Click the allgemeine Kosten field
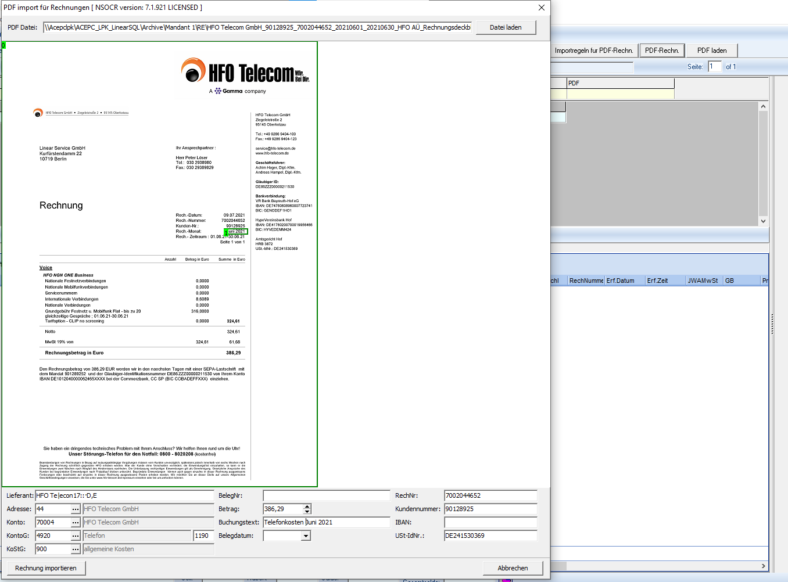The height and width of the screenshot is (582, 788). pos(148,549)
